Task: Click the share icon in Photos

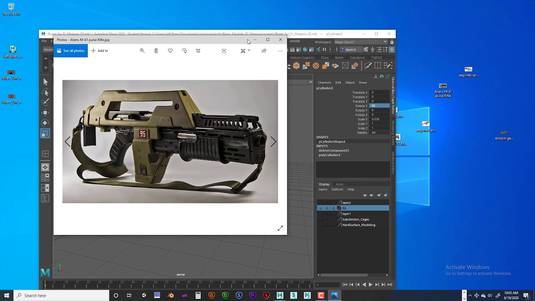Action: click(264, 51)
